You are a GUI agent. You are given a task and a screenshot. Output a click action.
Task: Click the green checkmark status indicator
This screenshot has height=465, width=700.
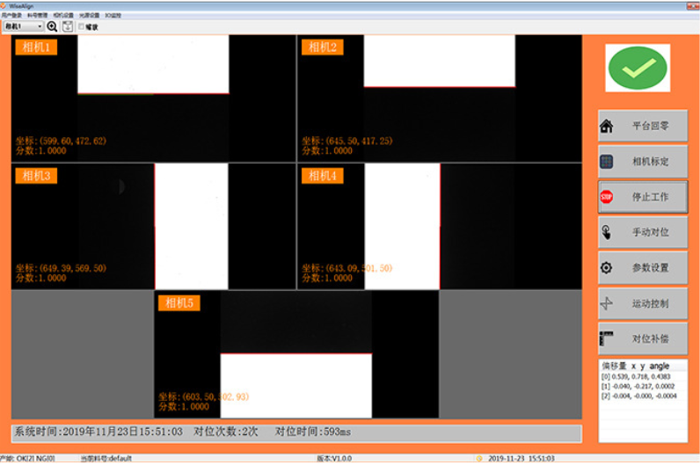[x=638, y=68]
